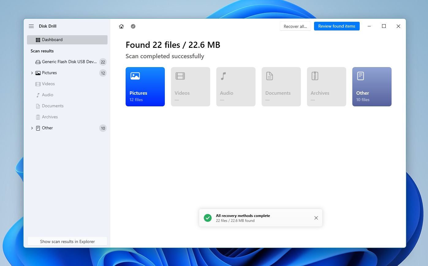Open the Videos category card
428x266 pixels.
(x=191, y=87)
